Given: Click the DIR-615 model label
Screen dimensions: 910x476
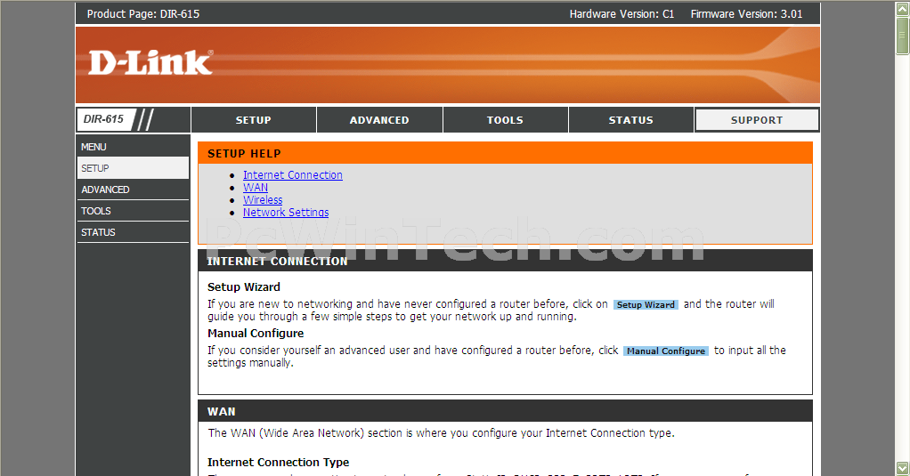Looking at the screenshot, I should pos(104,119).
